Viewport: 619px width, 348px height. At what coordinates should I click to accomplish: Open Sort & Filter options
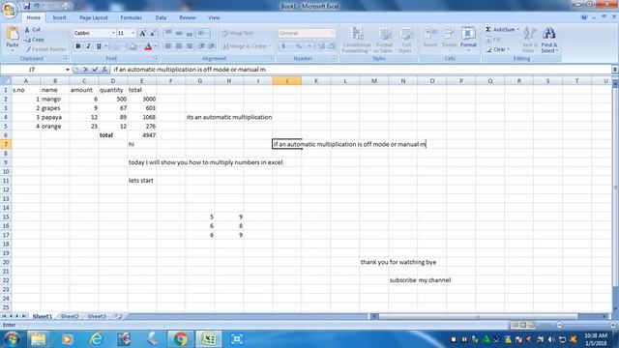pos(529,40)
